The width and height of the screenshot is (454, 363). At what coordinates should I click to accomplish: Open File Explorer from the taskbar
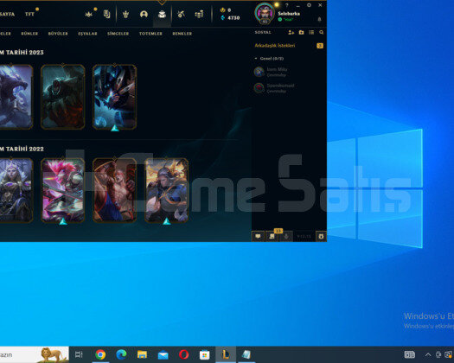(x=142, y=354)
